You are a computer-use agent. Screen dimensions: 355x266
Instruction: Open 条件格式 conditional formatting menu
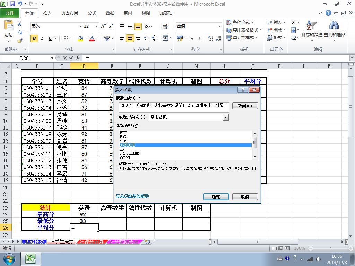[240, 22]
